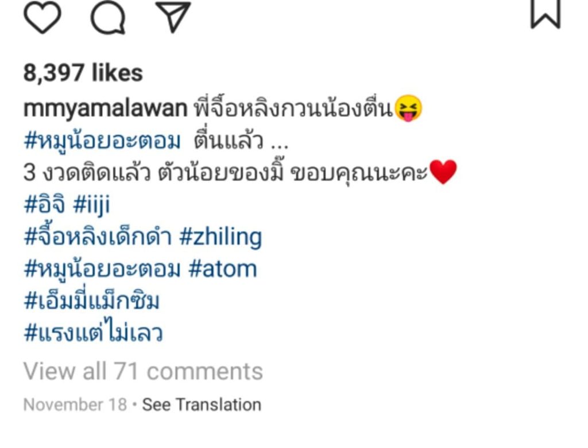Open mmyamalawan profile from caption

click(x=106, y=108)
